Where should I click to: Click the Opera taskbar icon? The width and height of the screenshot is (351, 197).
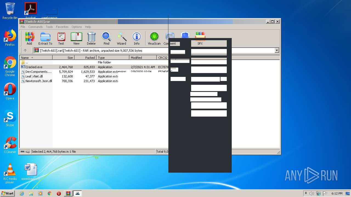pos(59,193)
